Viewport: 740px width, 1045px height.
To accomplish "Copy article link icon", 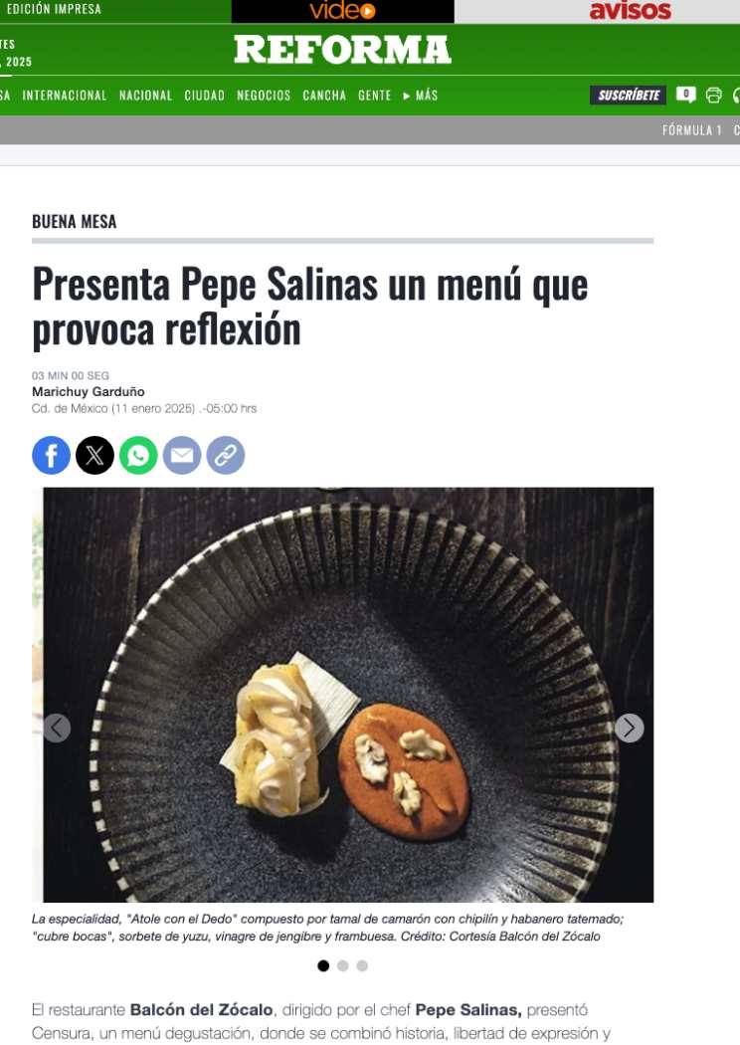I will 226,455.
